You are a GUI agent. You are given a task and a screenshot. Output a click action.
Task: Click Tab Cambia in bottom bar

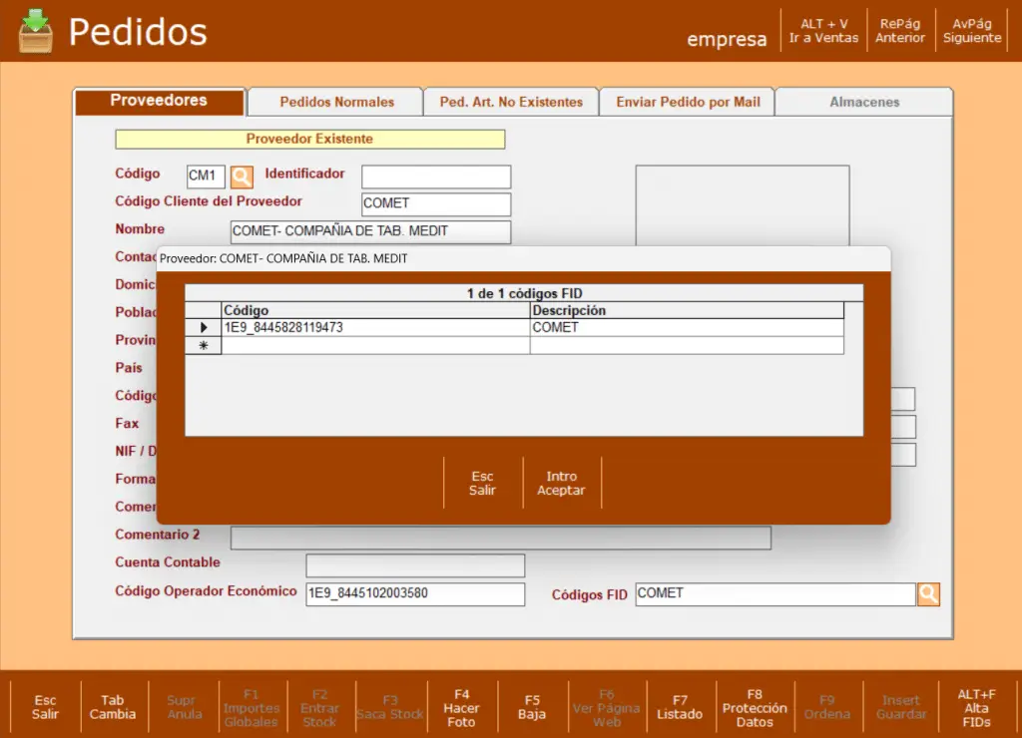coord(113,707)
